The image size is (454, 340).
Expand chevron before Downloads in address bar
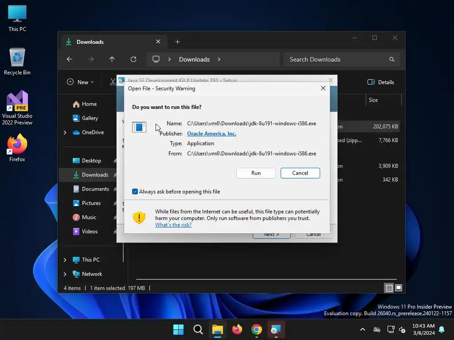tap(169, 59)
